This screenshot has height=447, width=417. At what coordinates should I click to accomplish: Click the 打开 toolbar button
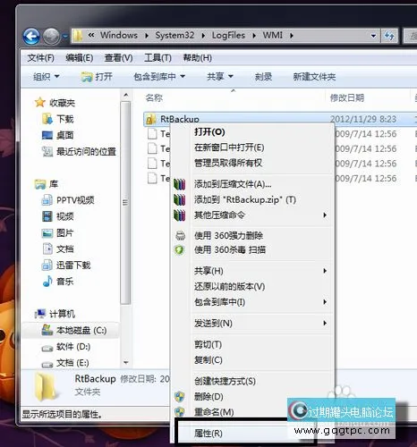[97, 77]
